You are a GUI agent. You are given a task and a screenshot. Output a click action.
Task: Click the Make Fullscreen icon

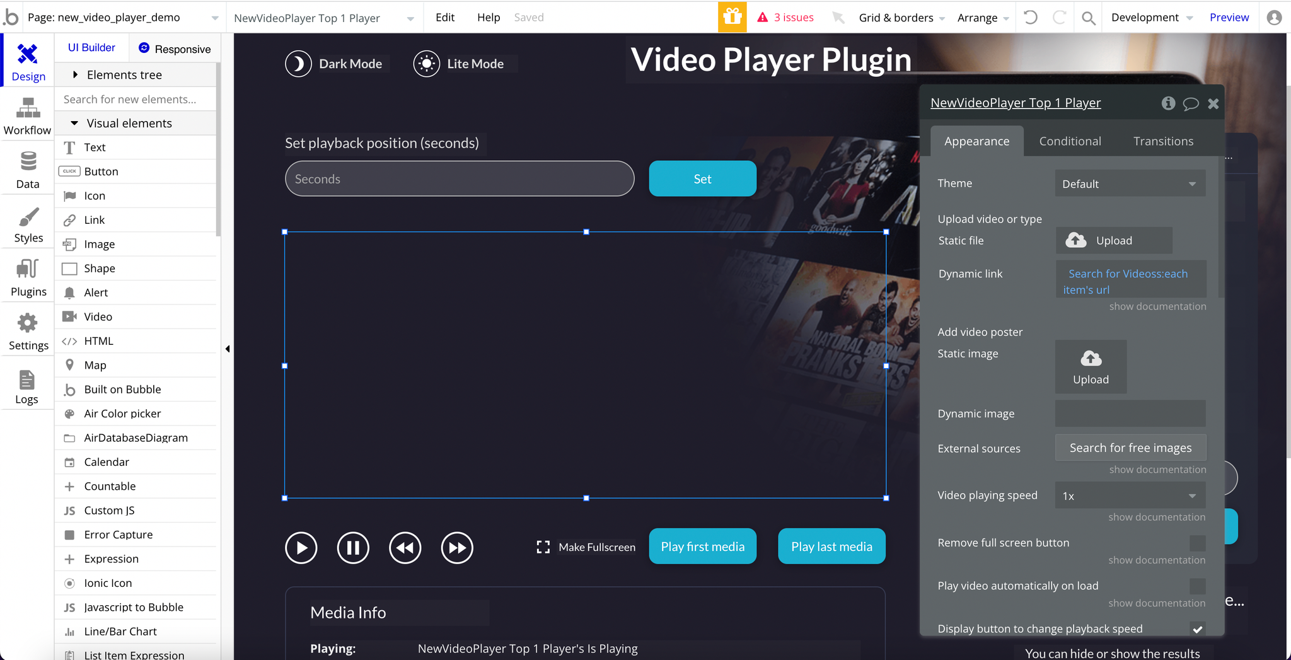point(543,547)
